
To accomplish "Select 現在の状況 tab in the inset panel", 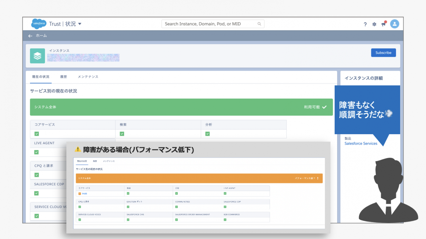I will 82,161.
